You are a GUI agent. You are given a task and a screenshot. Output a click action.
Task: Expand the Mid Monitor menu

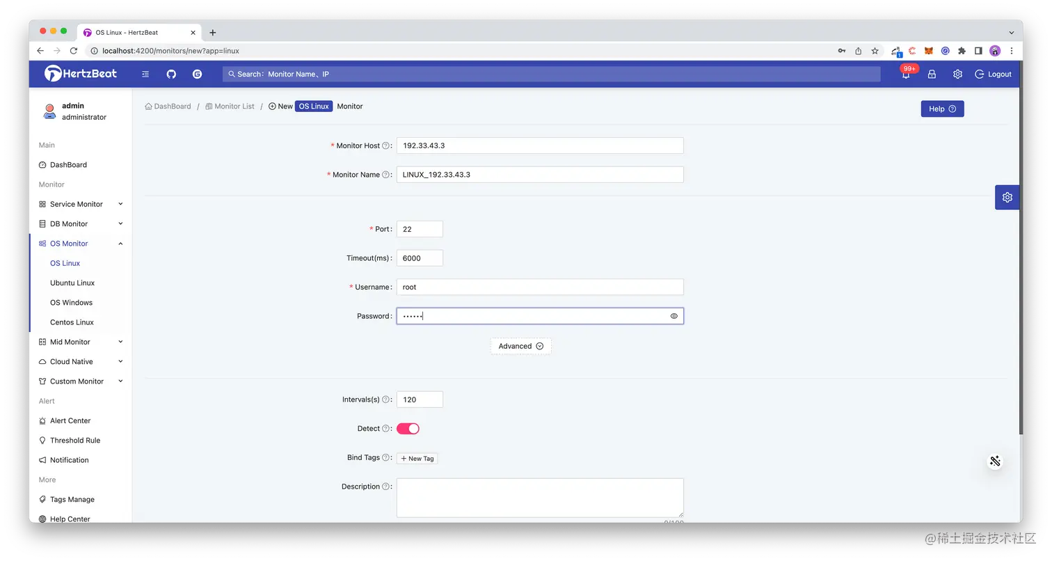(x=81, y=342)
